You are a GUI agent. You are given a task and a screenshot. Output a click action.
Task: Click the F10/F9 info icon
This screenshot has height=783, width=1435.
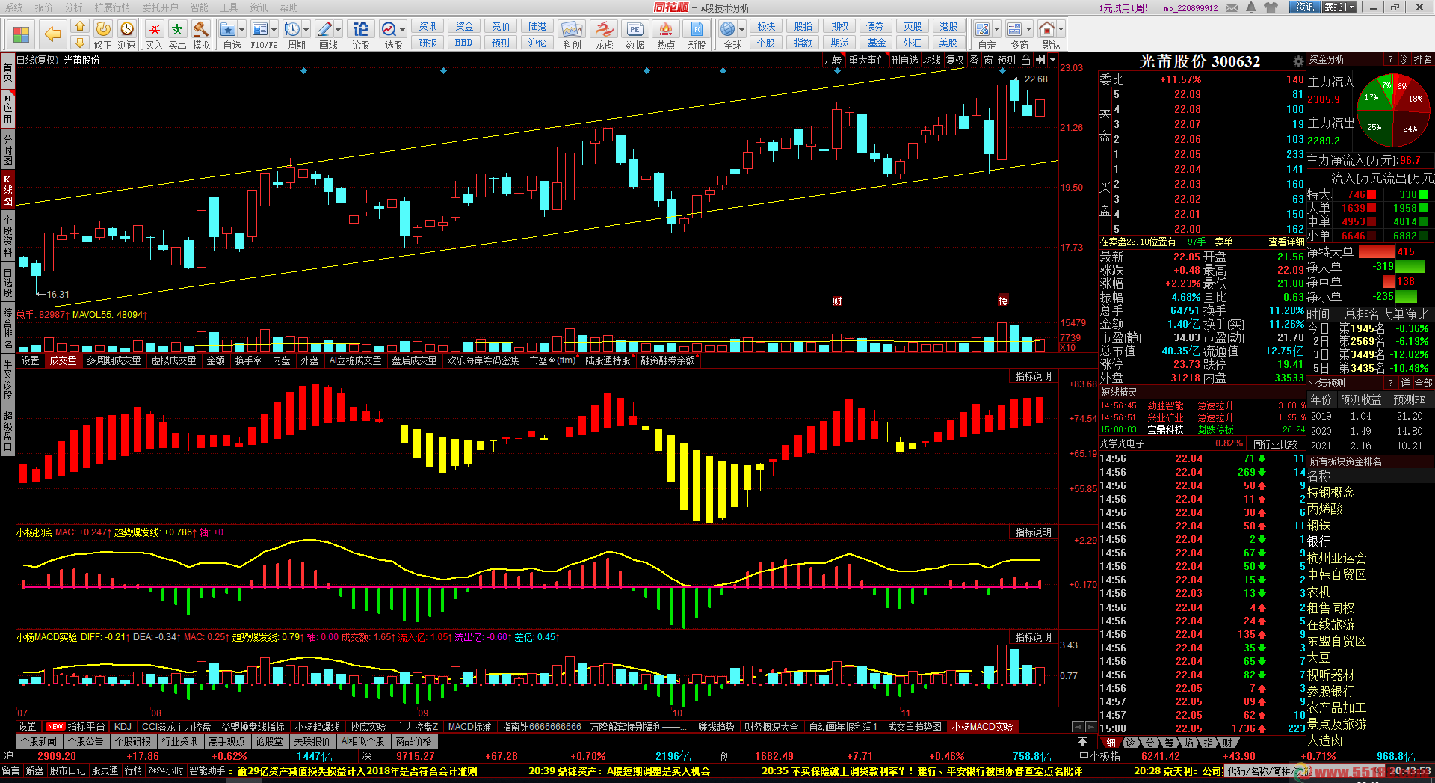click(x=259, y=29)
